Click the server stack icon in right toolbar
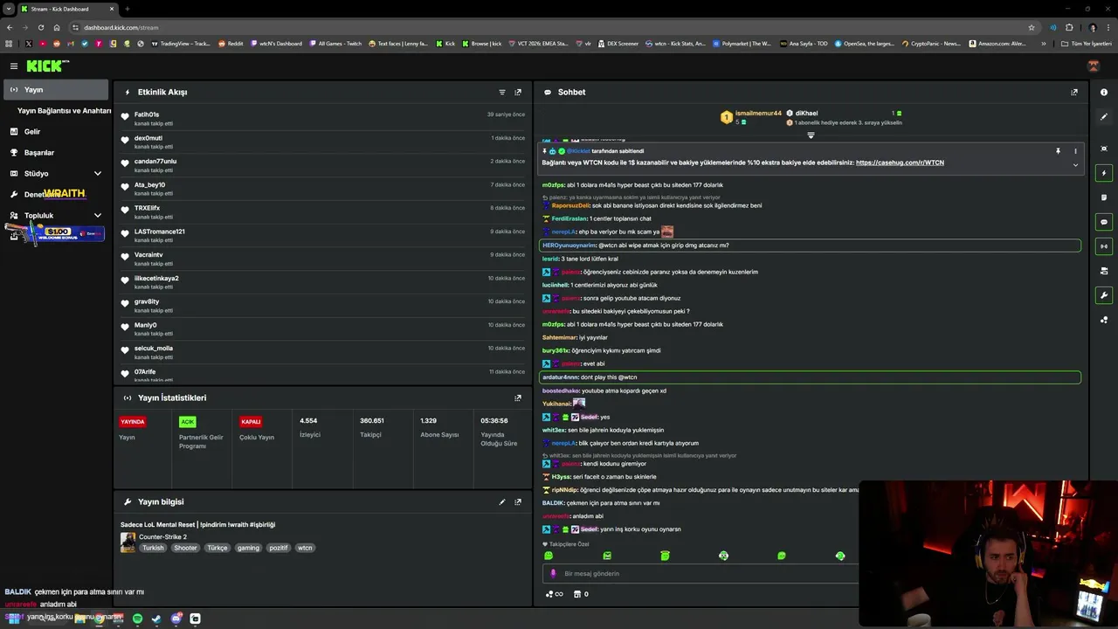The image size is (1118, 629). (x=1104, y=271)
